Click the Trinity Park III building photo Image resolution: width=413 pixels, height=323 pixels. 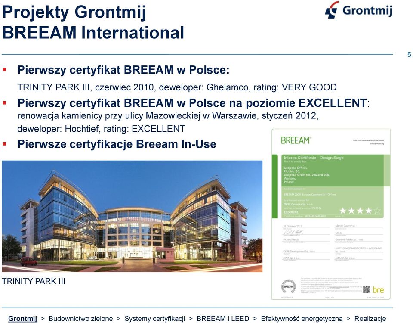click(x=132, y=216)
